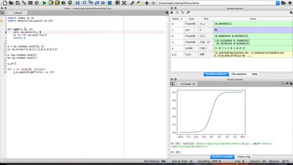Browse console tabs icon

pyautogui.click(x=172, y=84)
